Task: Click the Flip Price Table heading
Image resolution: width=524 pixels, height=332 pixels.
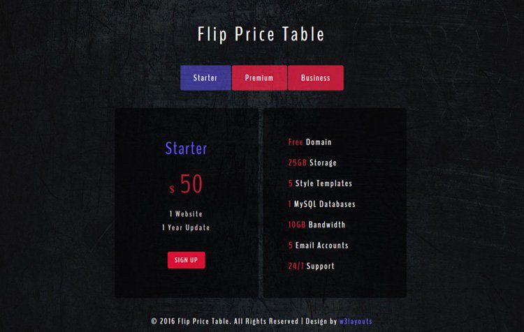Action: pyautogui.click(x=261, y=34)
